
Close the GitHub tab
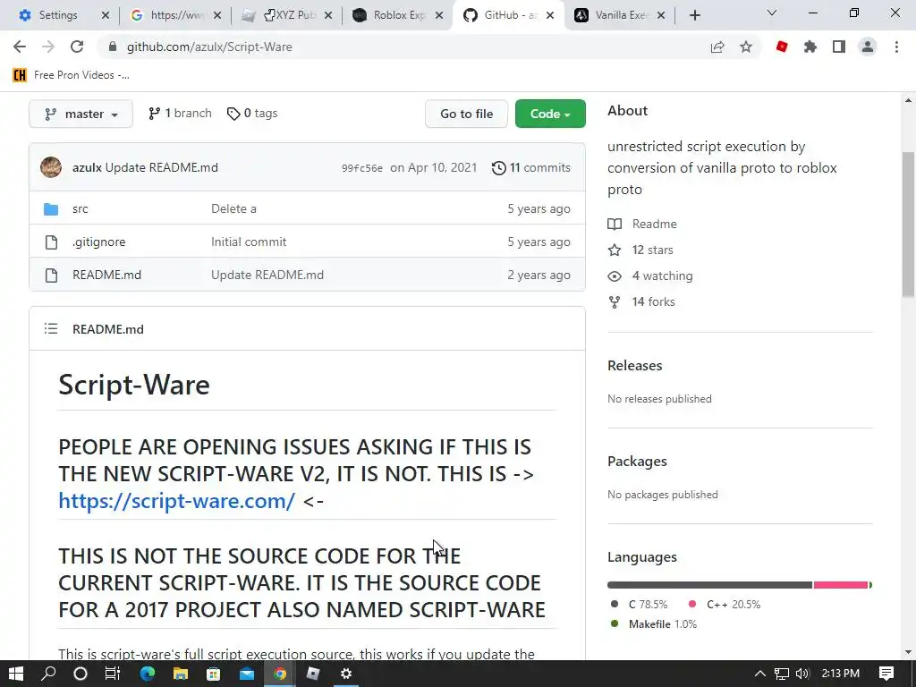550,15
